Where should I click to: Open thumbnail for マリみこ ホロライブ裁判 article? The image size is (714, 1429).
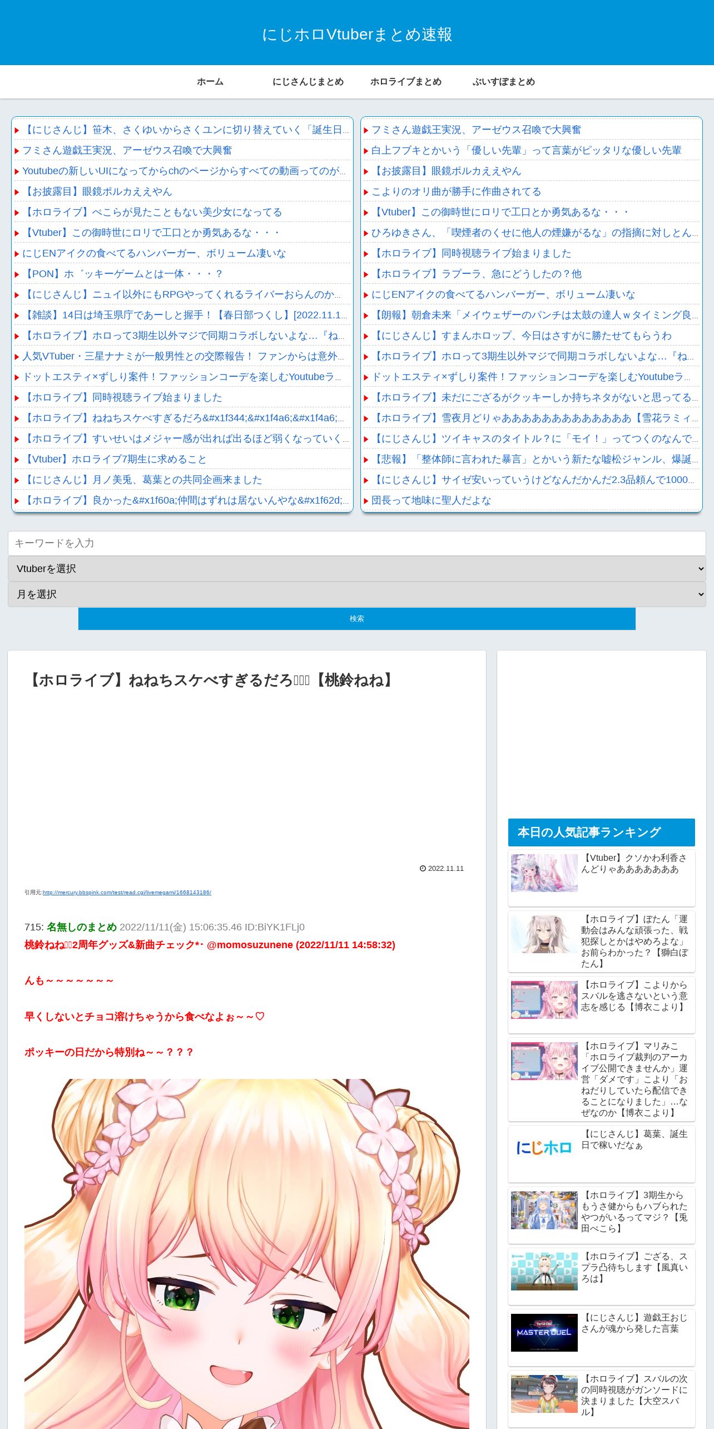[544, 1061]
